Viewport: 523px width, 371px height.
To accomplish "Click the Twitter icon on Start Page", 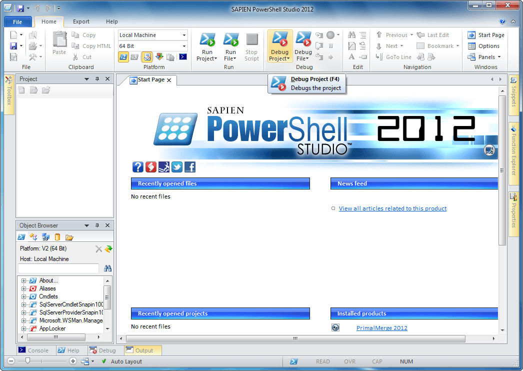I will click(x=177, y=167).
